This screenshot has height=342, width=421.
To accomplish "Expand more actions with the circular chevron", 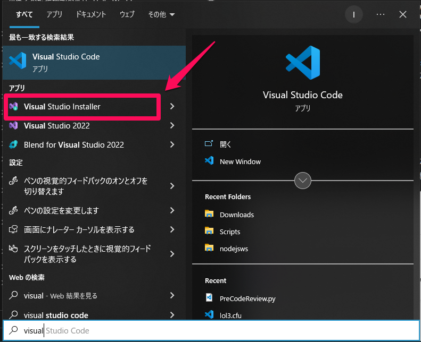I will click(303, 181).
